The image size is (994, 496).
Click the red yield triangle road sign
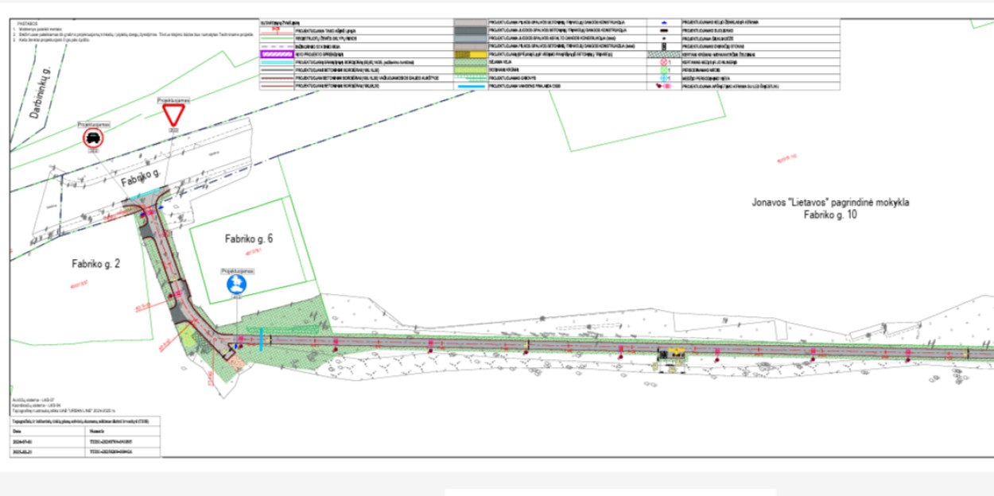(173, 118)
